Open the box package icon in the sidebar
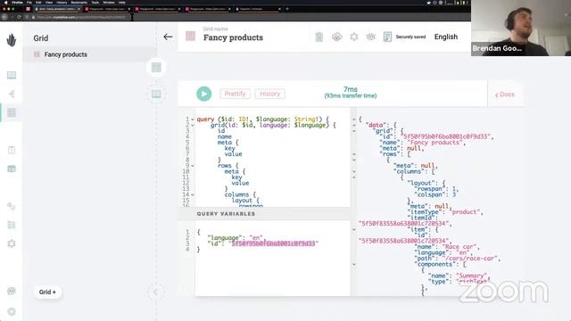 coord(12,169)
